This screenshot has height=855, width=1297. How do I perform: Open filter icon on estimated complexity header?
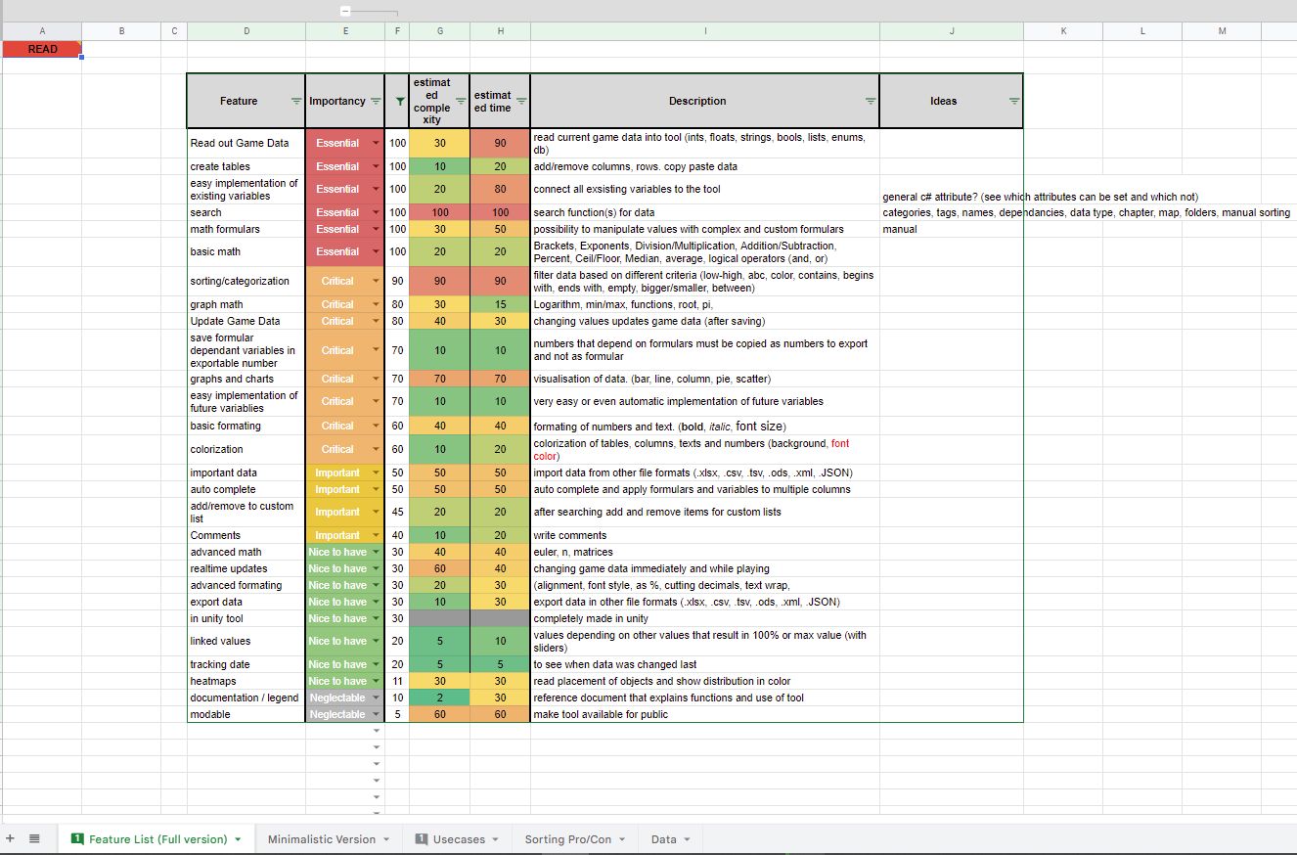click(x=461, y=102)
